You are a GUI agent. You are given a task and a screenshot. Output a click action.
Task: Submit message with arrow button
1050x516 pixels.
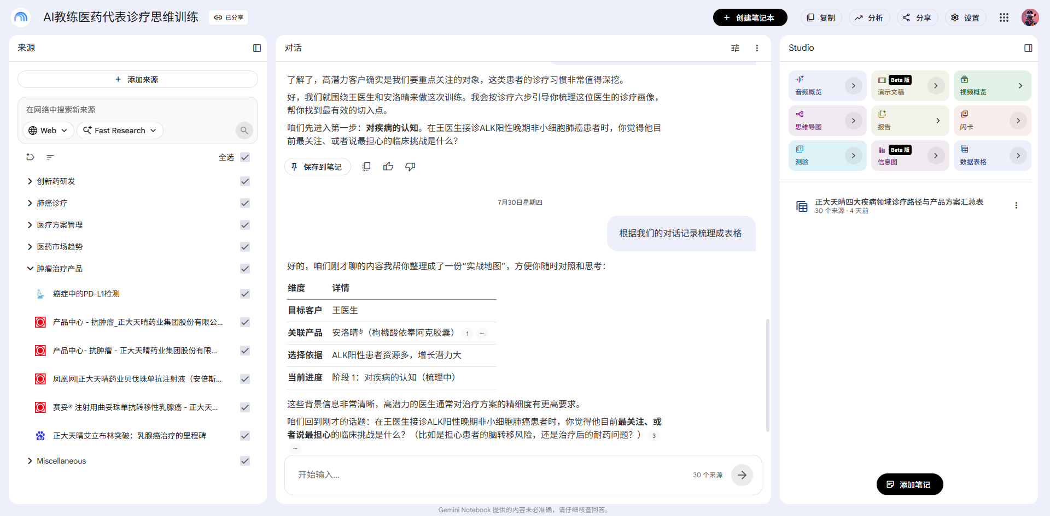point(742,475)
